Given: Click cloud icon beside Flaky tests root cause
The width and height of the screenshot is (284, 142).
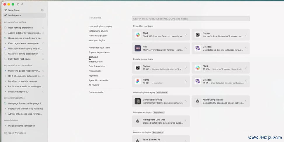Looking at the screenshot, I should (x=43, y=59).
